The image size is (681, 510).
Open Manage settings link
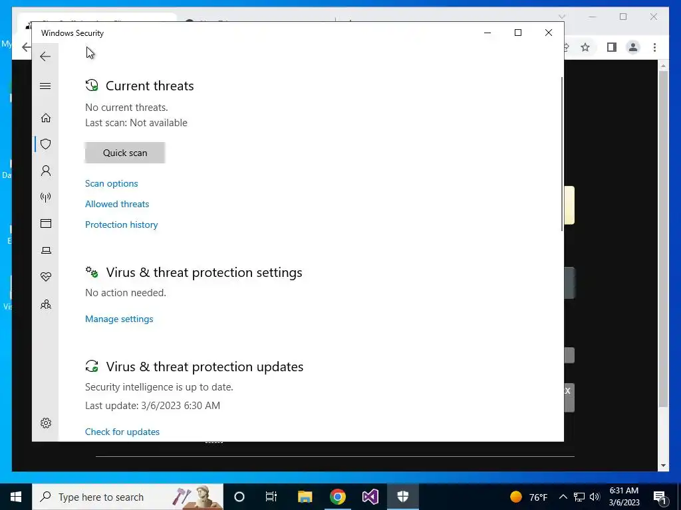point(119,319)
